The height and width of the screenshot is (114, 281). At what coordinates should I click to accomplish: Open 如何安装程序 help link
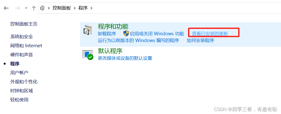coord(200,40)
